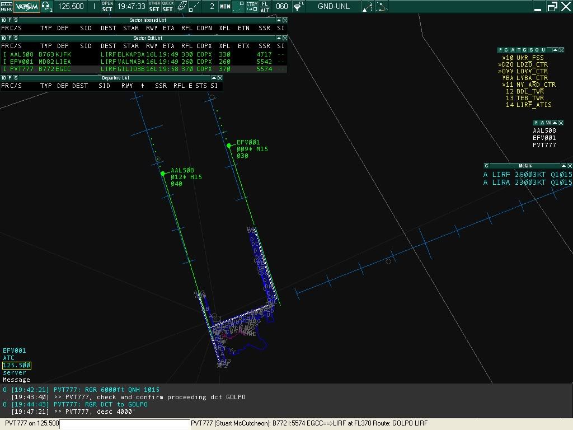Image resolution: width=573 pixels, height=430 pixels.
Task: Click the leader length value 2
Action: pos(212,6)
